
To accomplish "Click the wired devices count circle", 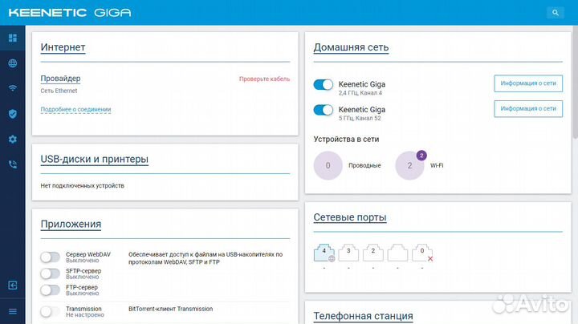I will (x=328, y=166).
